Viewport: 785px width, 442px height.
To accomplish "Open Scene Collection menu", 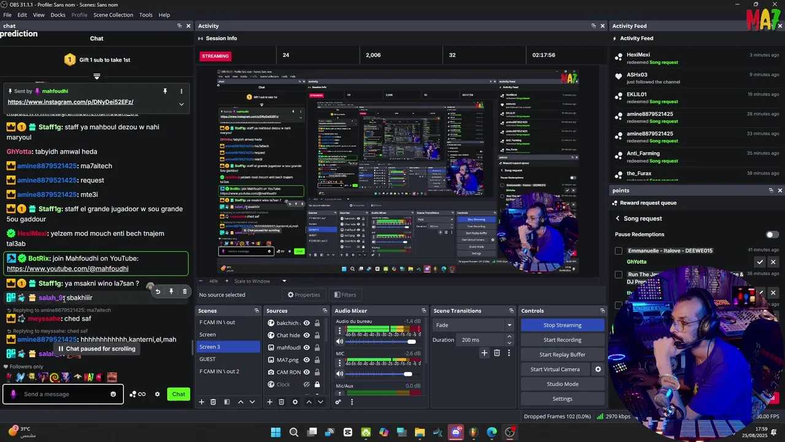I will [113, 15].
